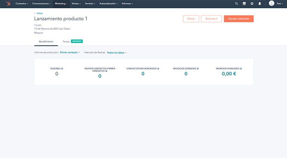This screenshot has width=287, height=158.
Task: Switch to the Tareas tab
Action: (x=66, y=41)
